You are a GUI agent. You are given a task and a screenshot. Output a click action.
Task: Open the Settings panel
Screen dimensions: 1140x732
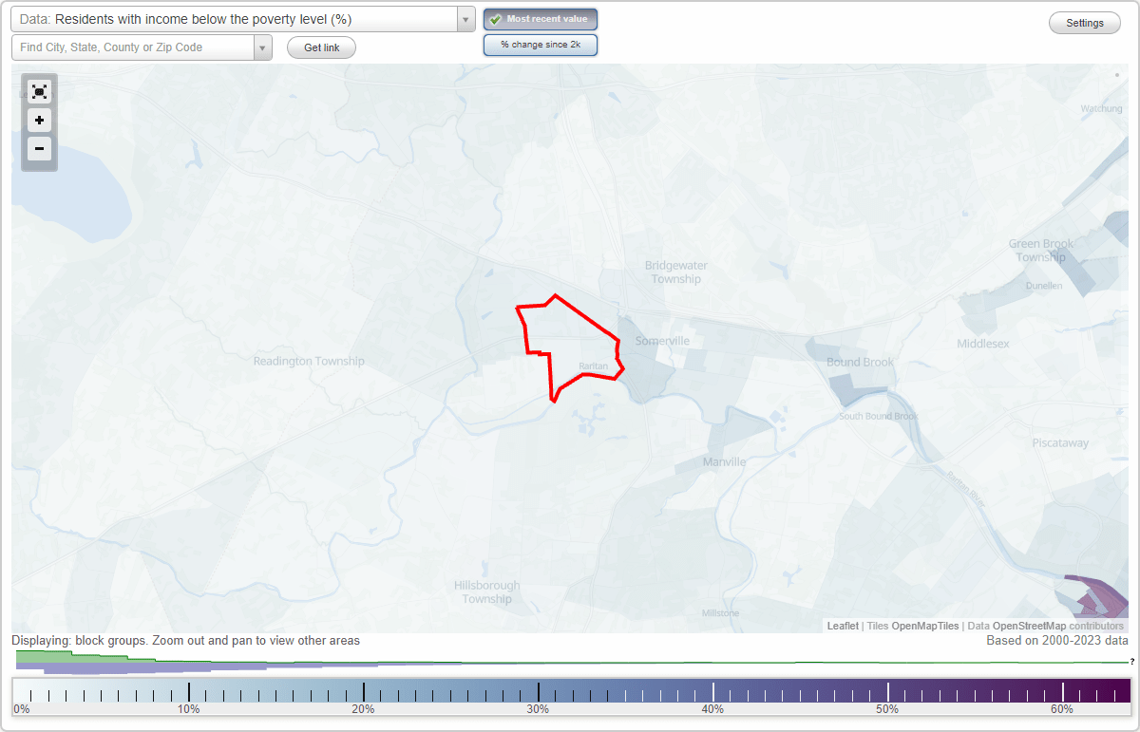[1084, 22]
